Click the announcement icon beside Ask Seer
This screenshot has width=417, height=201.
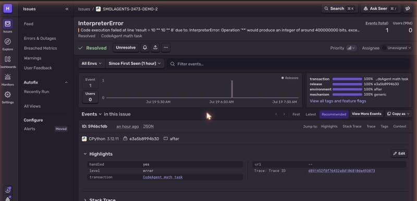[x=407, y=9]
